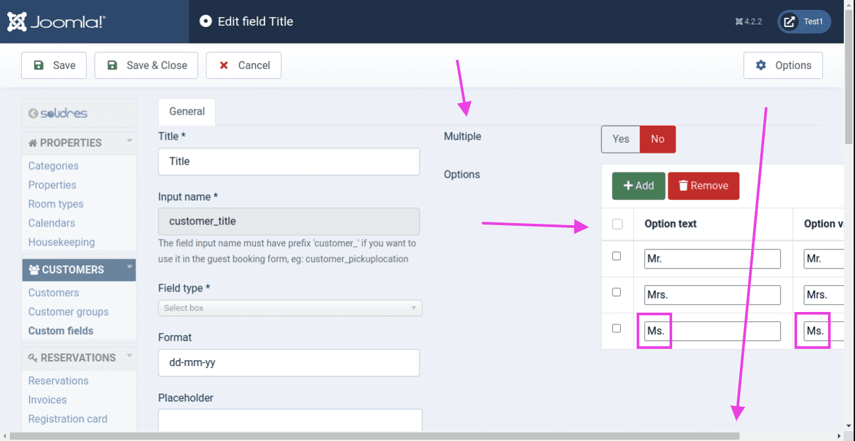
Task: Check the select-all options checkbox
Action: click(617, 224)
